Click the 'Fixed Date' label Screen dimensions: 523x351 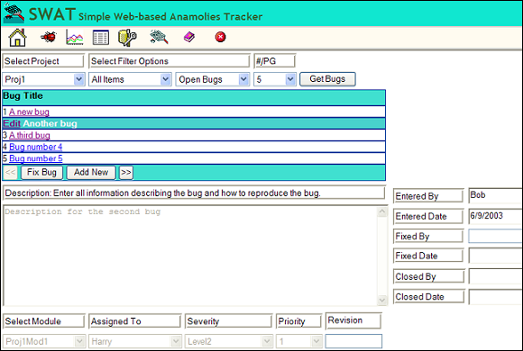click(428, 256)
